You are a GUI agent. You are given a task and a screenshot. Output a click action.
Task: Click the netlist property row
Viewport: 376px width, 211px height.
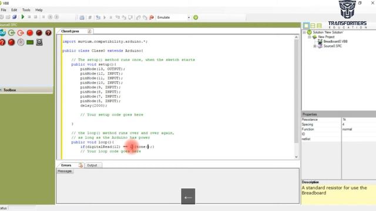coord(338,139)
